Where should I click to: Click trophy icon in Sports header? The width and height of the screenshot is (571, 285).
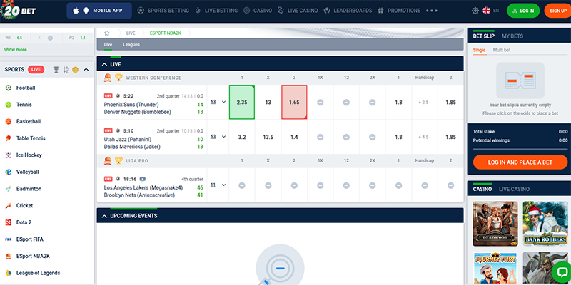coord(56,69)
